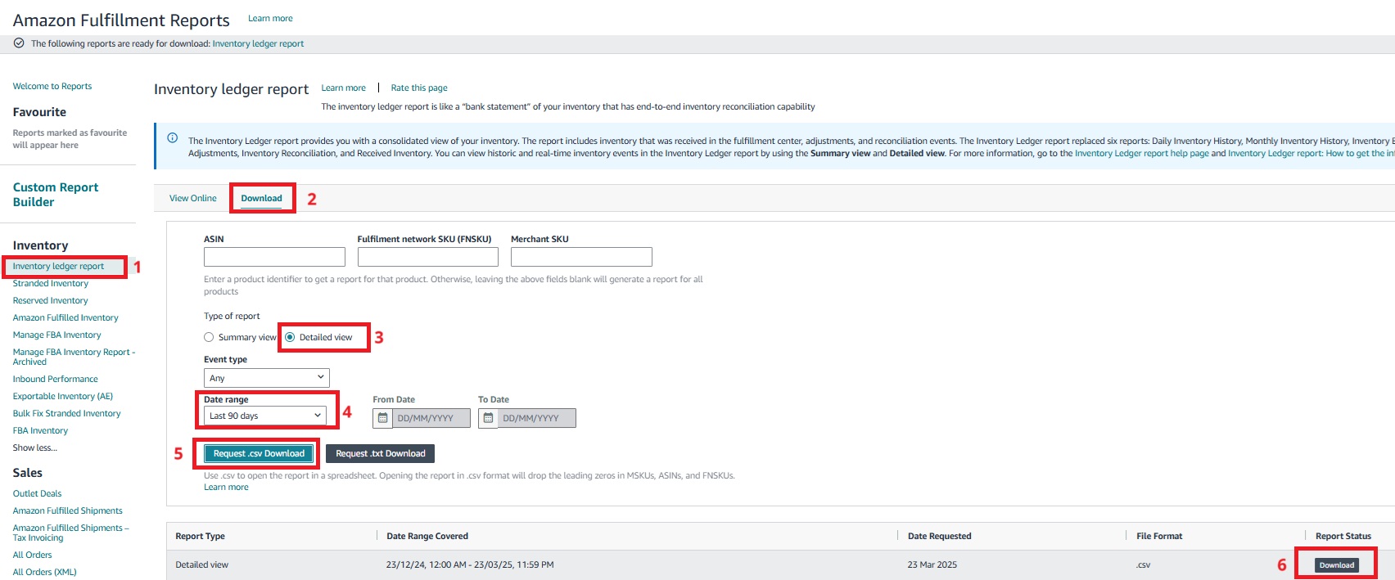Click the To Date calendar icon
Viewport: 1395px width, 580px height.
[488, 418]
